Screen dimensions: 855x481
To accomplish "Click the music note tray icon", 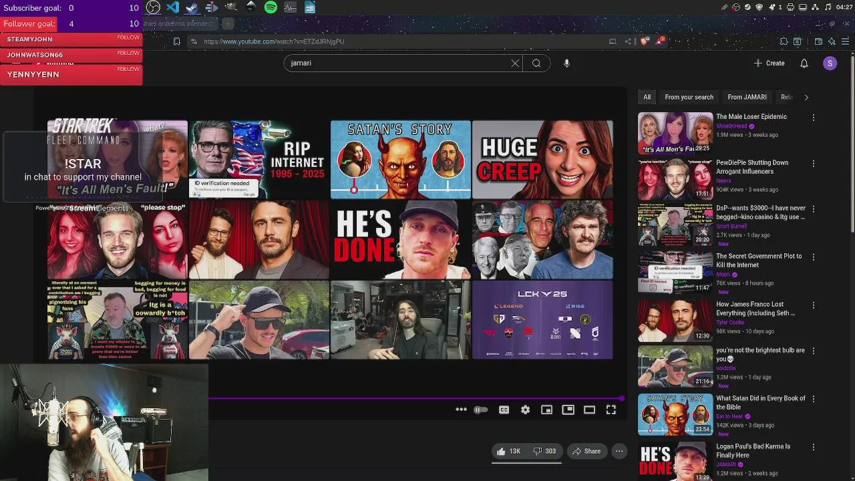I will 828,7.
